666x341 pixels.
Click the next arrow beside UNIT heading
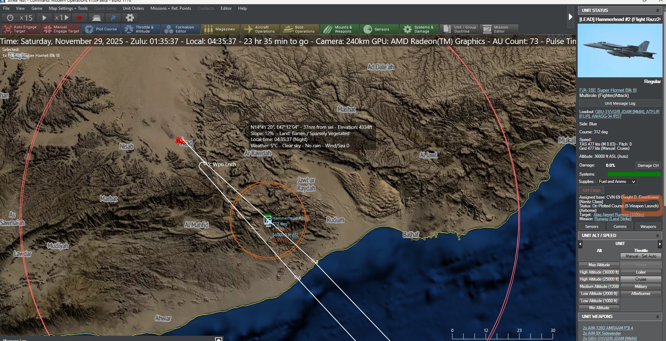pyautogui.click(x=660, y=244)
